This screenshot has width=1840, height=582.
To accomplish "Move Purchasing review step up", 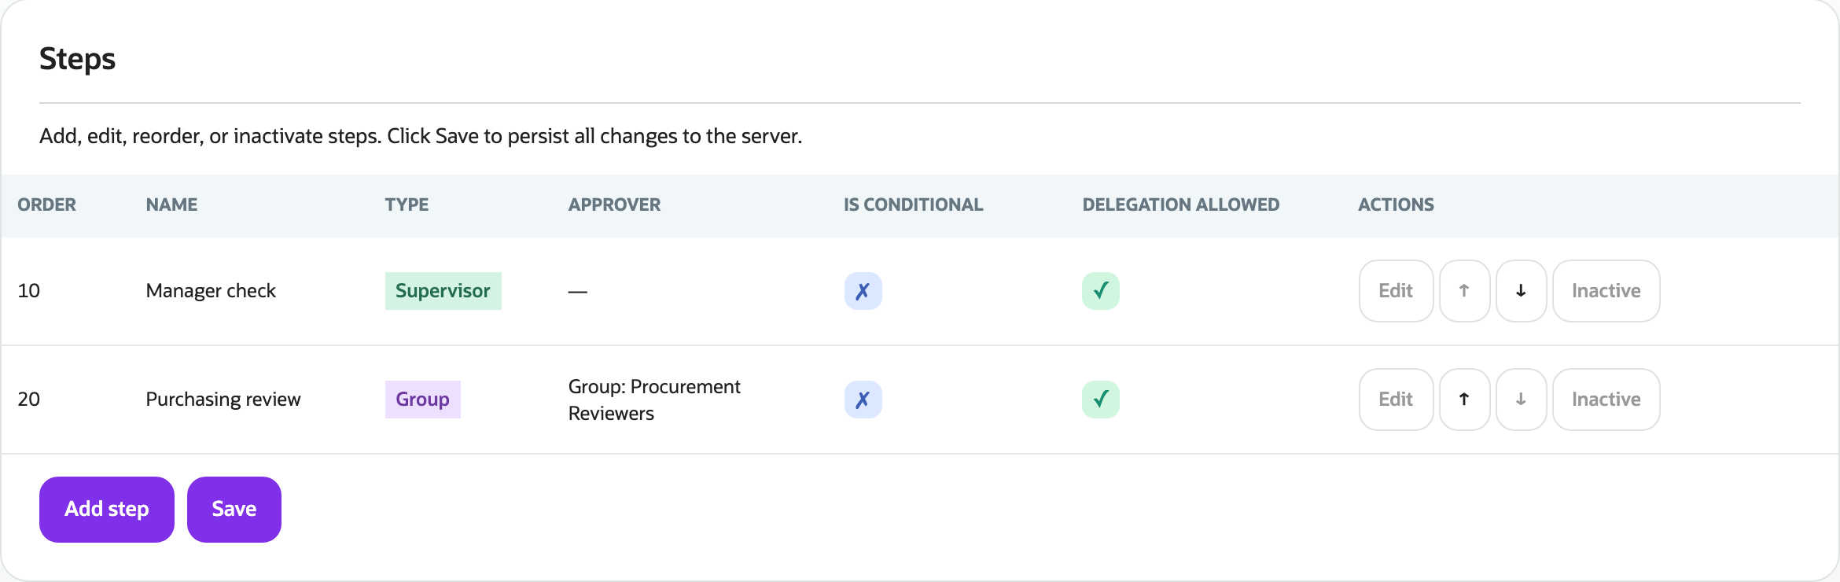I will pyautogui.click(x=1464, y=400).
